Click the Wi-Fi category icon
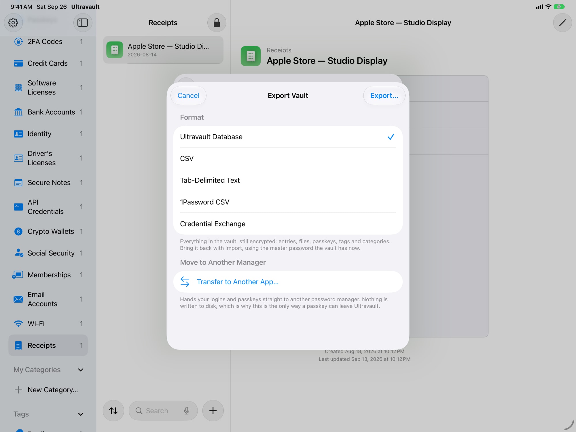Viewport: 576px width, 432px height. coord(18,324)
